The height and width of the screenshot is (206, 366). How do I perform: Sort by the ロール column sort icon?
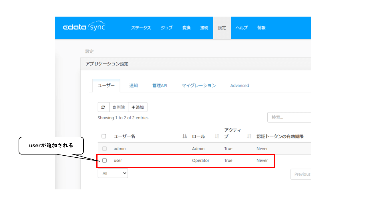pyautogui.click(x=217, y=136)
